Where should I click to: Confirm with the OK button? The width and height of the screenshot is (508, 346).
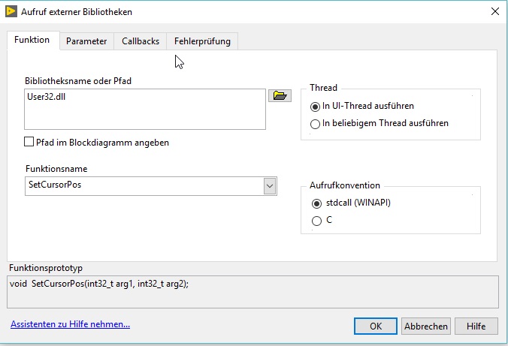coord(376,326)
